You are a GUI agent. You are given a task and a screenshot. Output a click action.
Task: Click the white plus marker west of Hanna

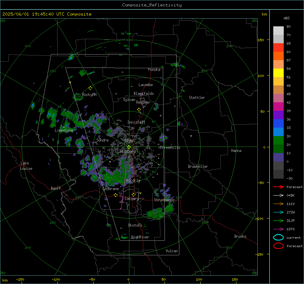(x=191, y=136)
